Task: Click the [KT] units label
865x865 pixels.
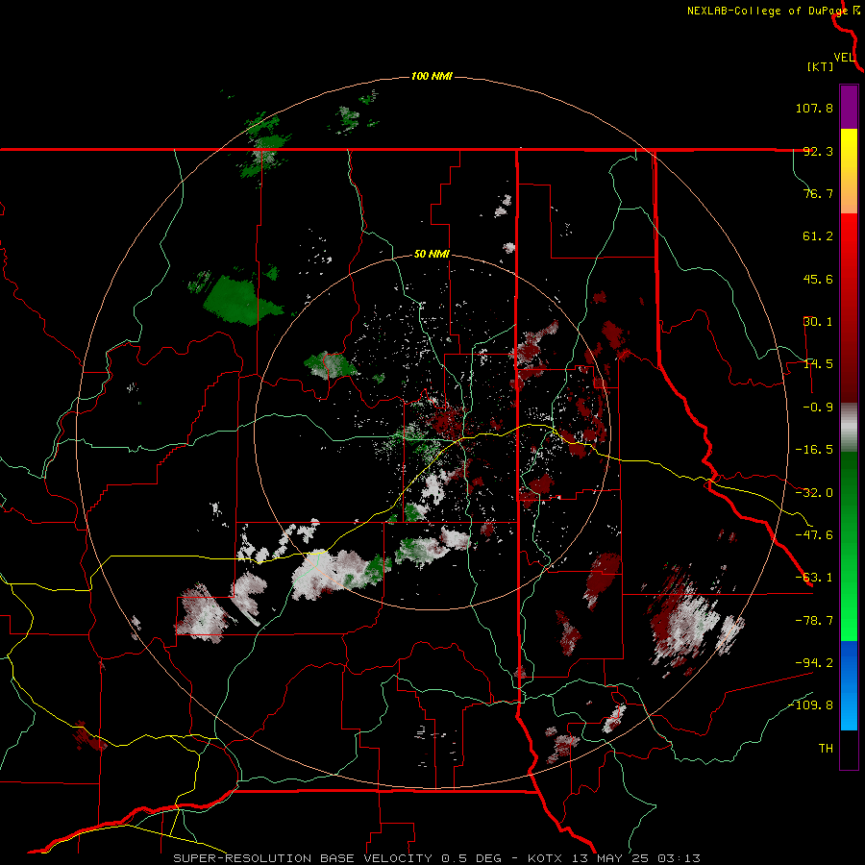Action: [x=821, y=66]
